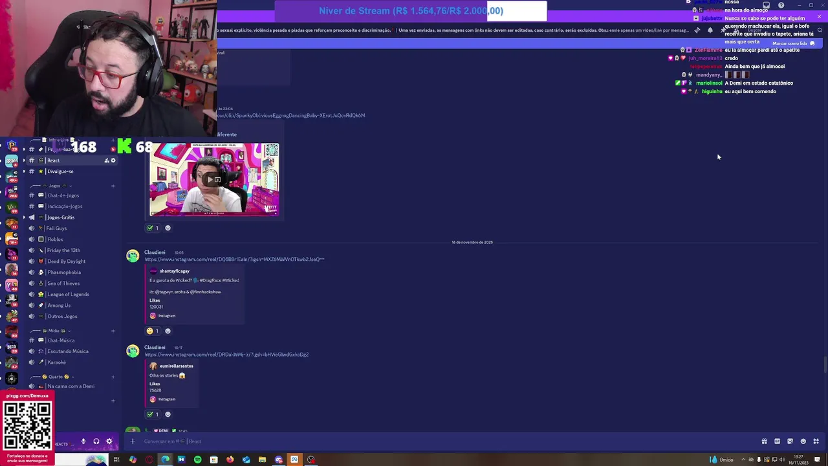Add reaction under the clip message
828x466 pixels.
point(168,228)
